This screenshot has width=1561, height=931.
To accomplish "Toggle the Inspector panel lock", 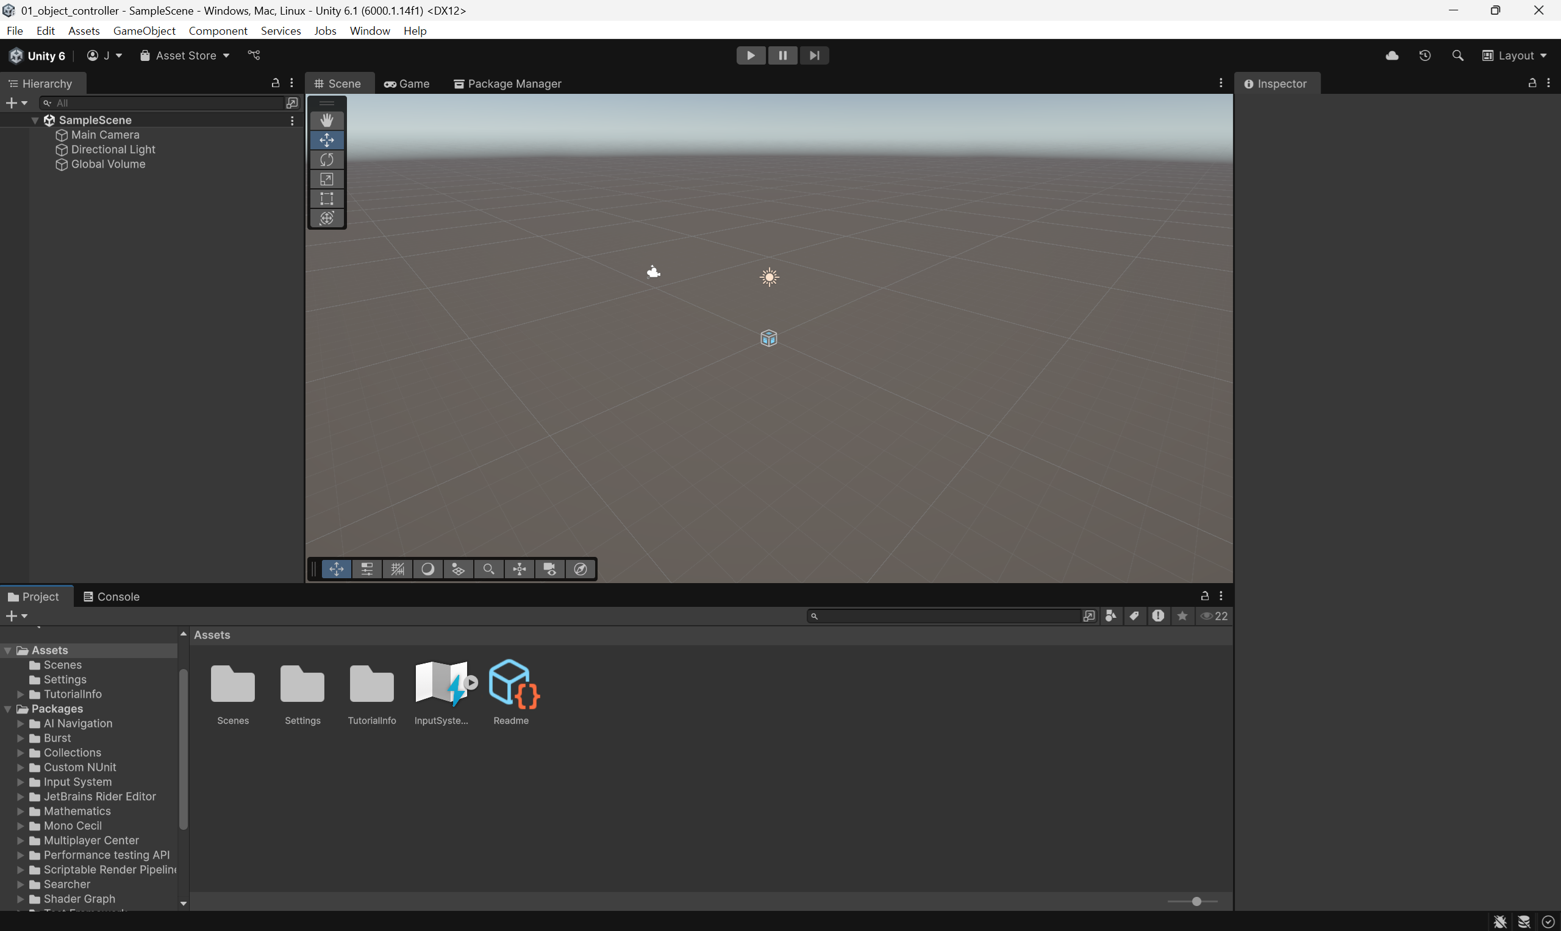I will (x=1532, y=83).
